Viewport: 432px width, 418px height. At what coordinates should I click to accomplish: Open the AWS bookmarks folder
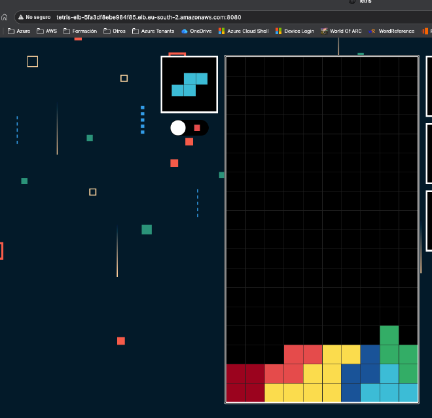[46, 31]
